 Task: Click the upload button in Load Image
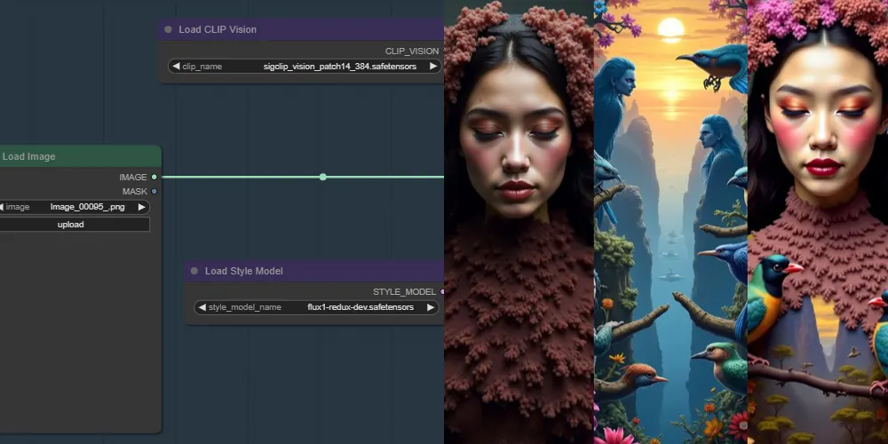point(74,225)
